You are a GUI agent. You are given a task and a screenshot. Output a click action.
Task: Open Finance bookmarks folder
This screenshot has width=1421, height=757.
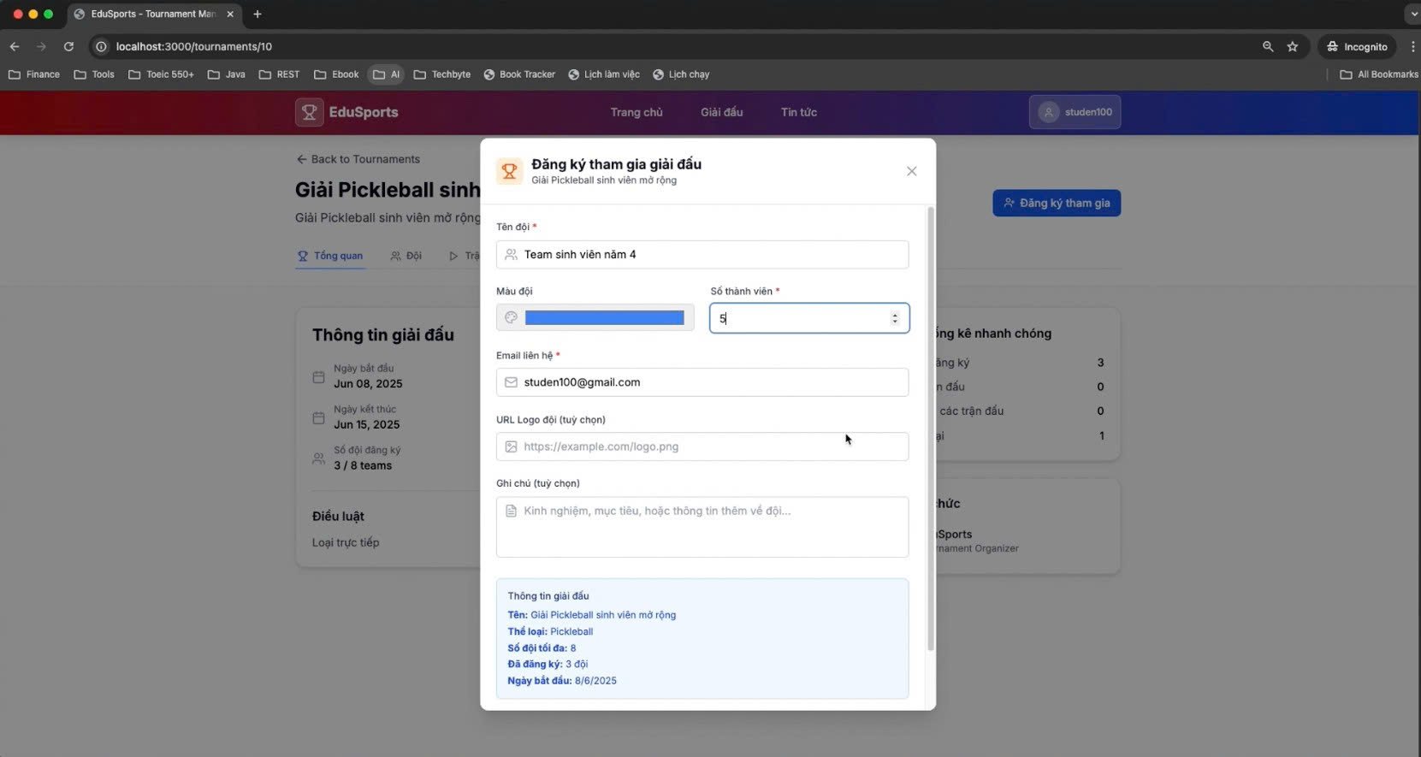pos(34,74)
